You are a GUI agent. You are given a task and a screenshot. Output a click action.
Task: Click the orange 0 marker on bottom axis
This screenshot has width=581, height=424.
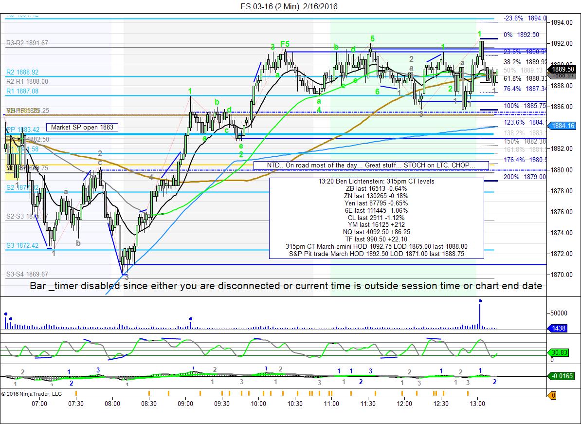coord(553,395)
